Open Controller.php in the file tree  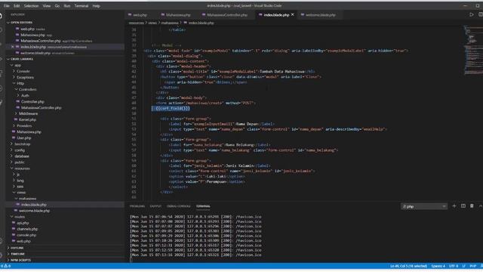(x=32, y=101)
